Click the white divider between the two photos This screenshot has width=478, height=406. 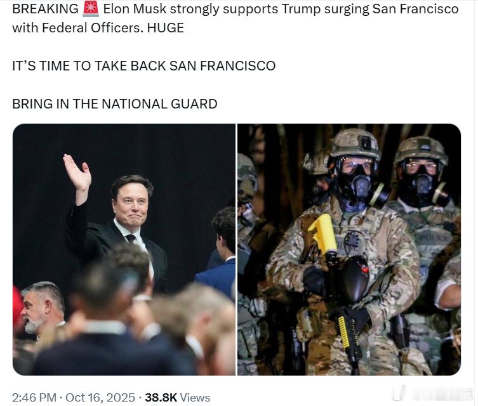(236, 249)
